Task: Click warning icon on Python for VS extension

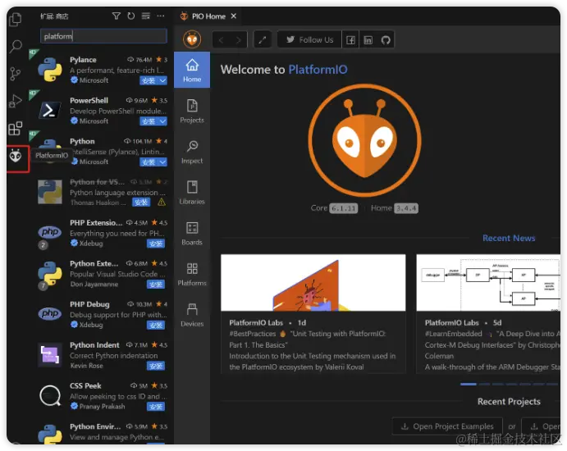Action: coord(162,203)
